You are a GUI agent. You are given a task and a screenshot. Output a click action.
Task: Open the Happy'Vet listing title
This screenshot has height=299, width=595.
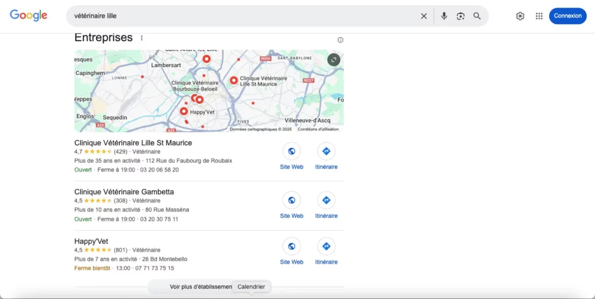91,241
